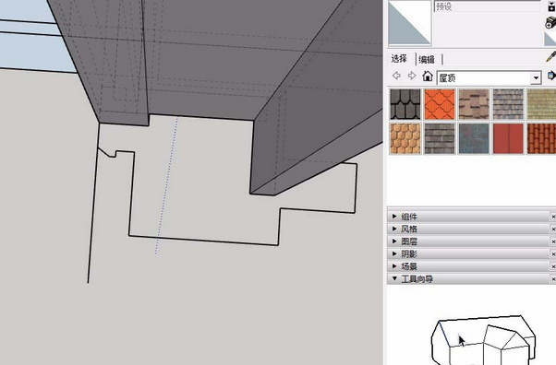Select the bright orange scalloped tile material

tap(440, 104)
